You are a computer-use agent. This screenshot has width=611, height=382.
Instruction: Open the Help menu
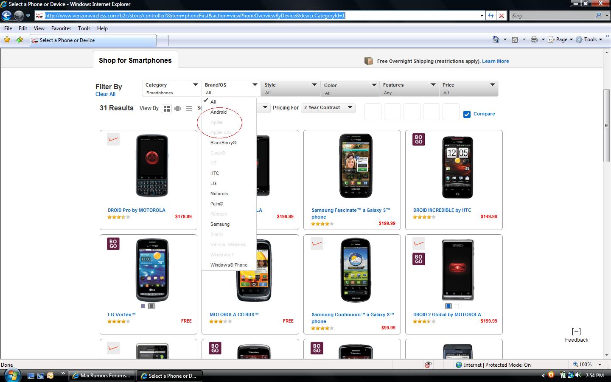click(102, 28)
